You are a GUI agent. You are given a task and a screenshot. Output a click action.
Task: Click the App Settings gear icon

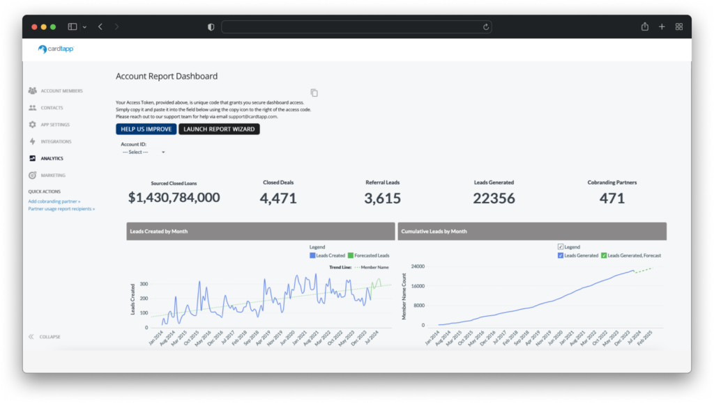[x=32, y=125]
